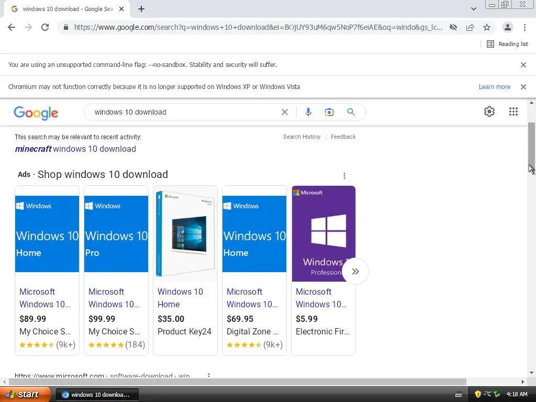Open a new tab with plus button
Screen dimensions: 536x402
[141, 9]
